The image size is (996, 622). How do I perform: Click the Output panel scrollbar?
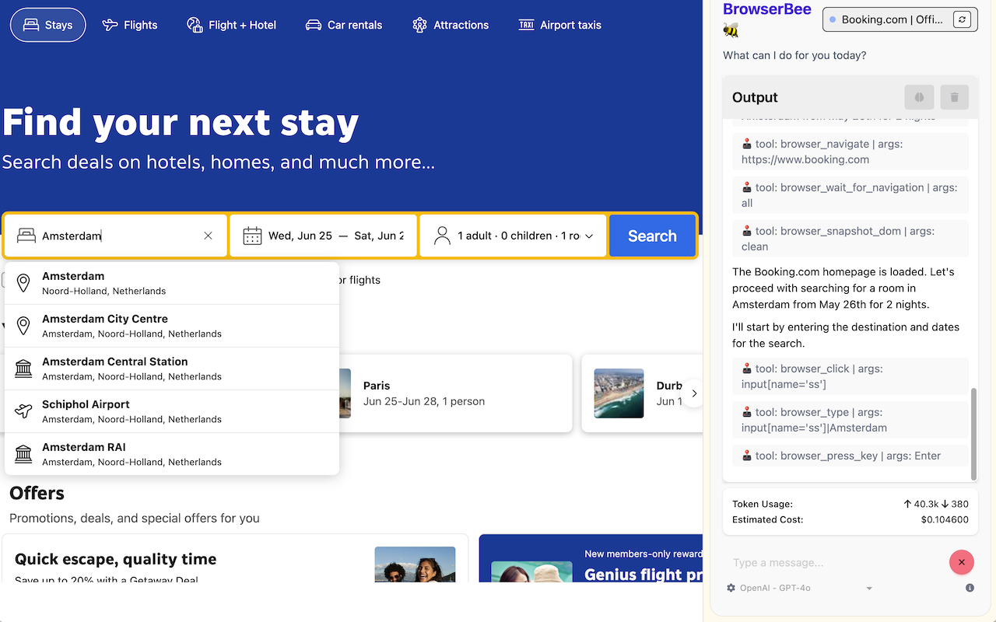coord(973,435)
